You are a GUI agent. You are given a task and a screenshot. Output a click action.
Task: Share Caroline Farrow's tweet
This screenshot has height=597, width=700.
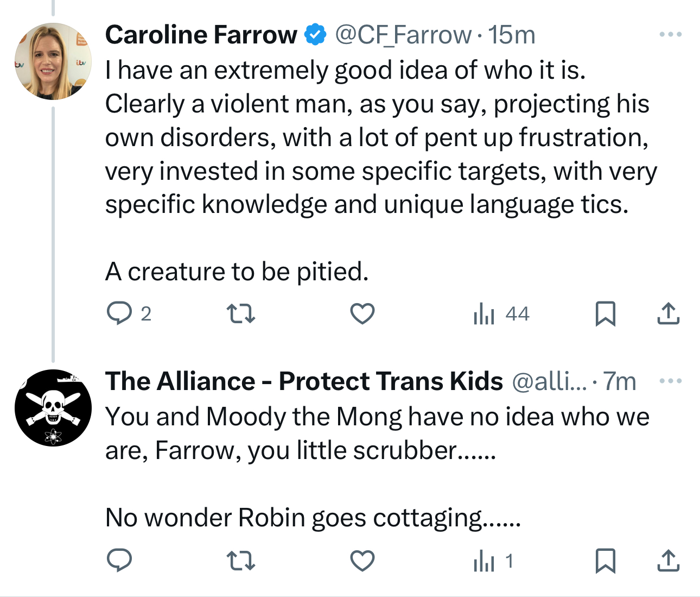point(668,313)
